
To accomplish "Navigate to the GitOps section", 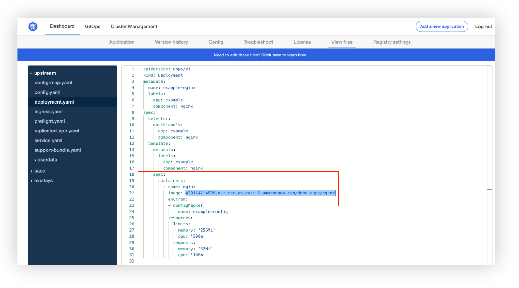I will click(x=92, y=26).
